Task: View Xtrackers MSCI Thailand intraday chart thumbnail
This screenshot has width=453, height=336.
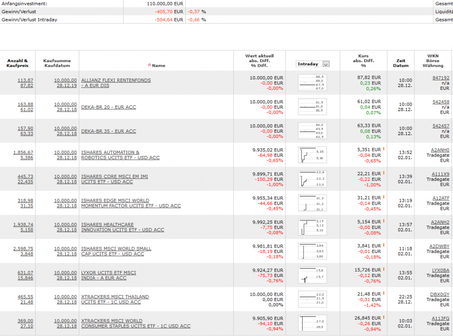Action: [x=312, y=299]
